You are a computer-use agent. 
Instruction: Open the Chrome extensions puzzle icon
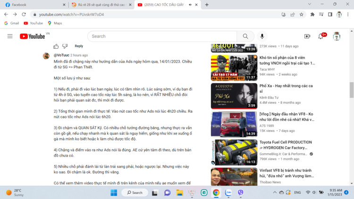[312, 15]
